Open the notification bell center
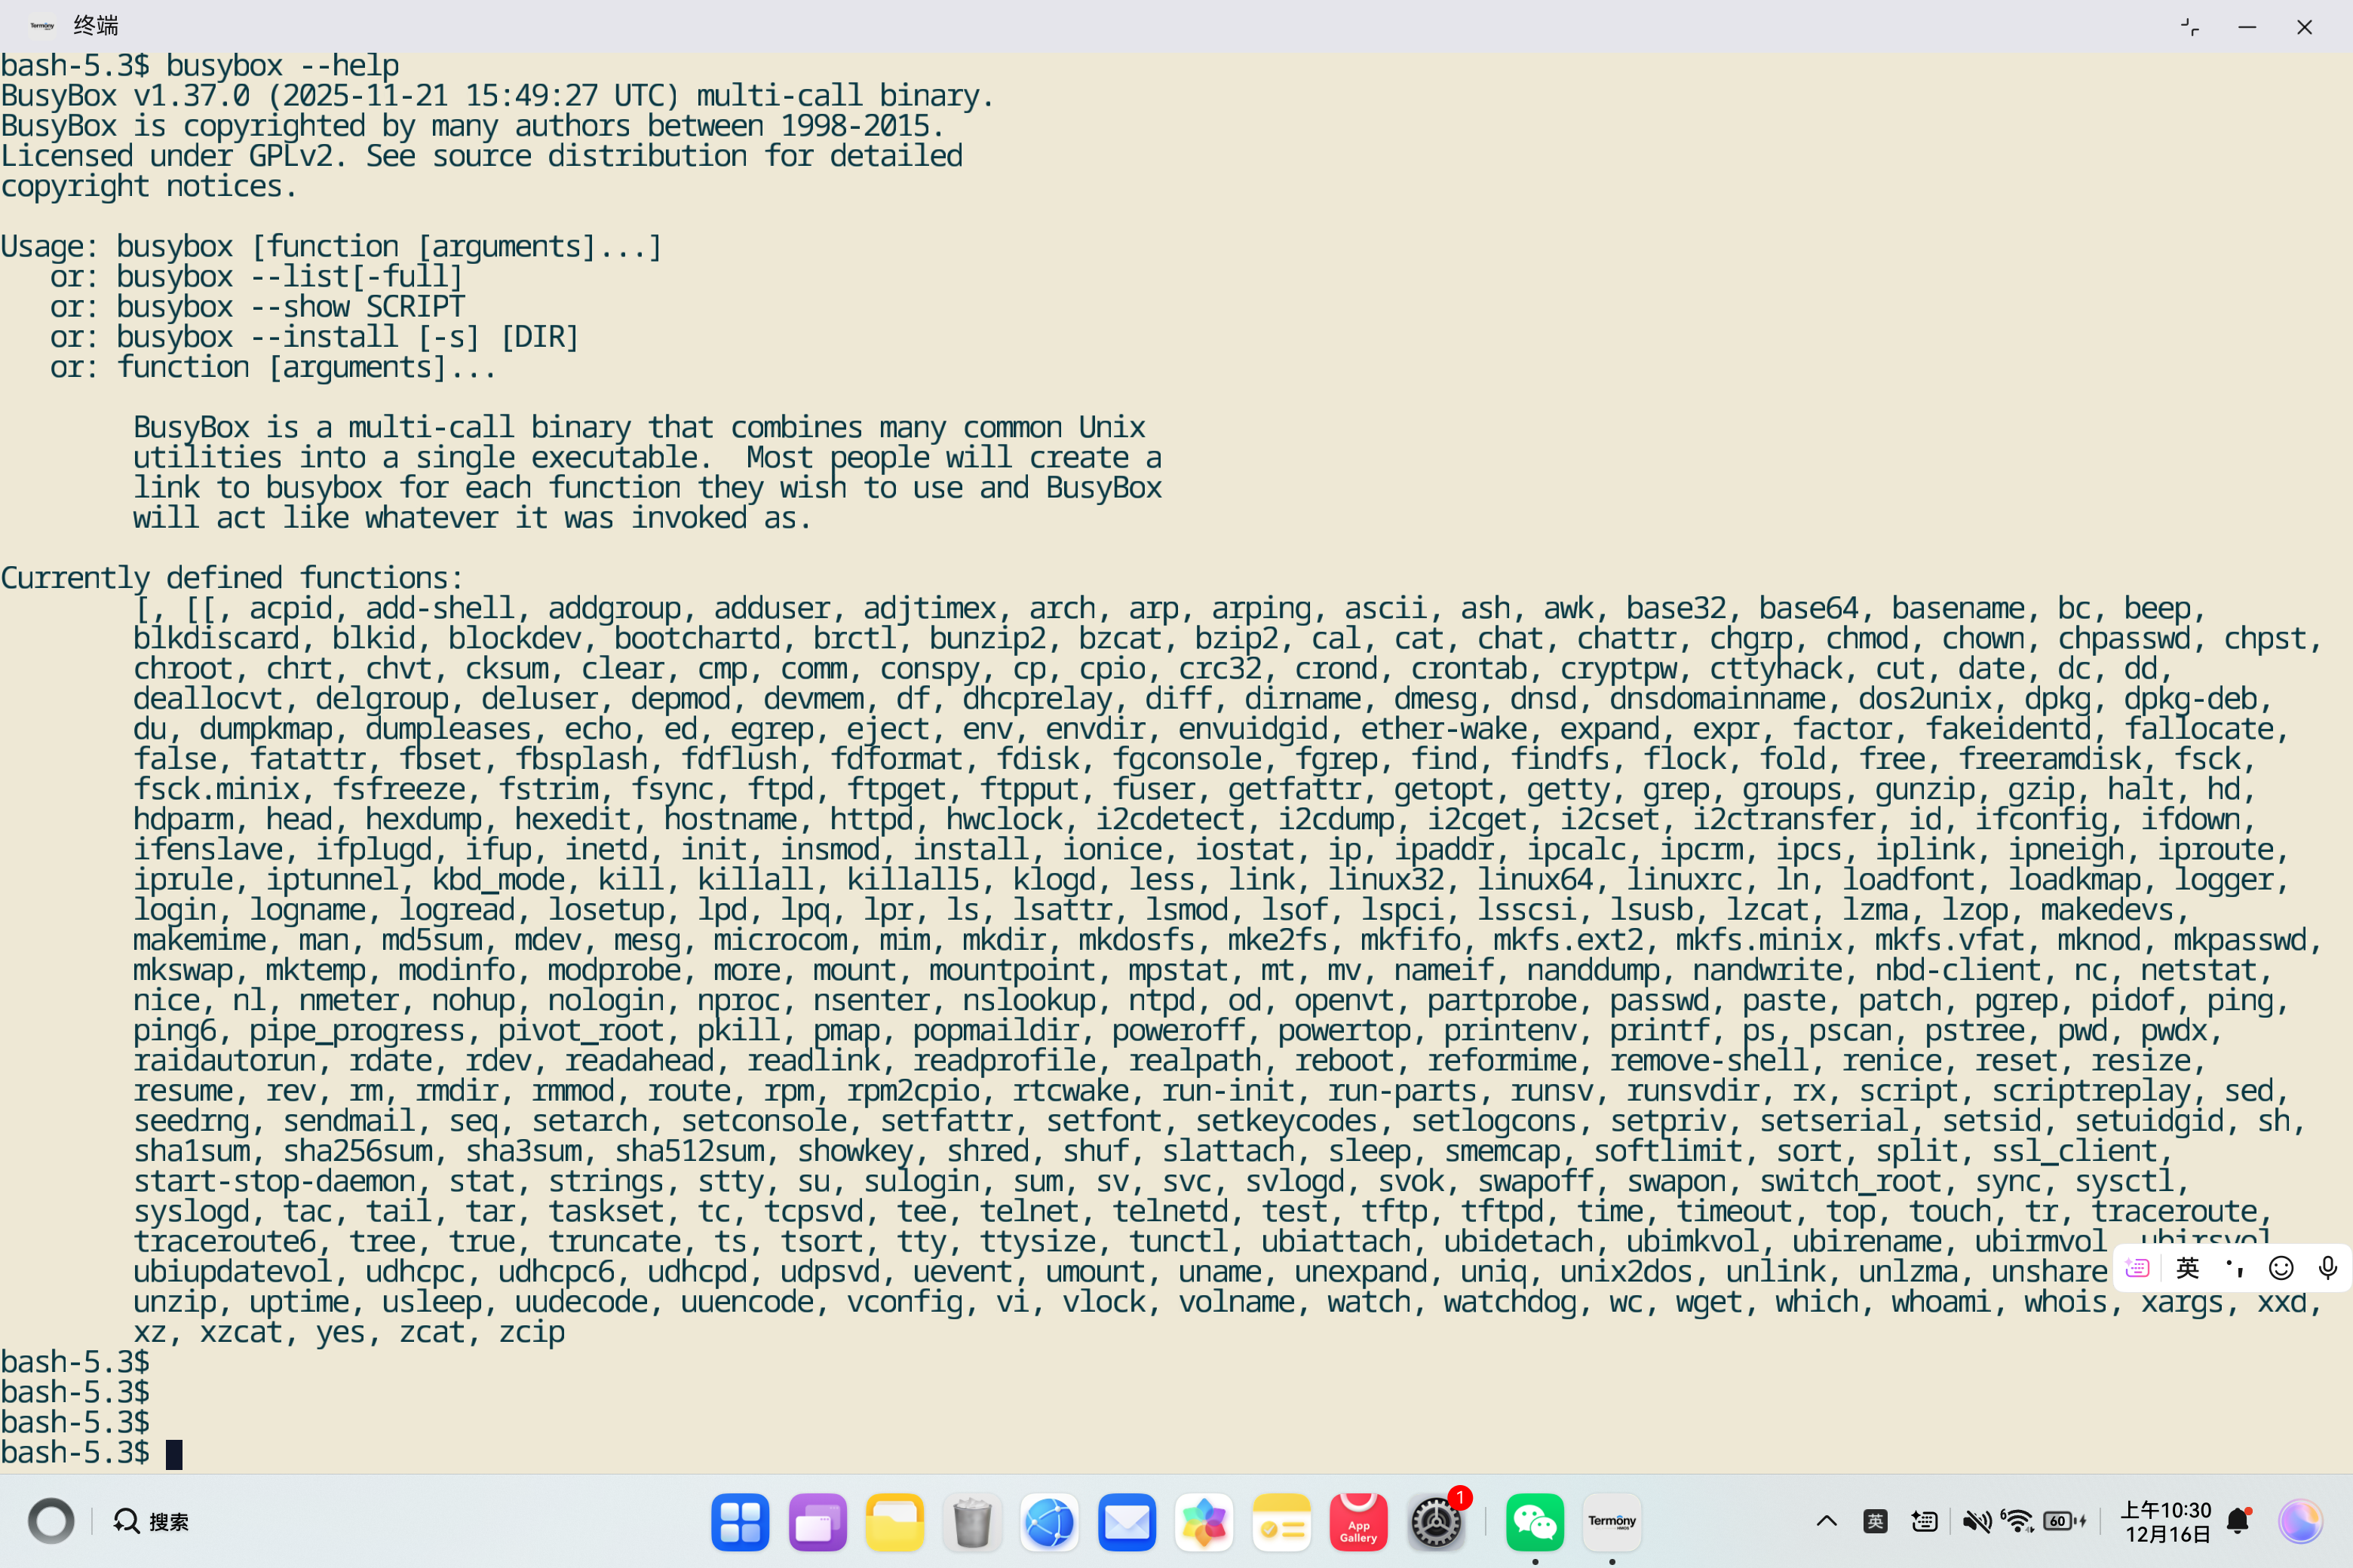2353x1568 pixels. (2239, 1522)
